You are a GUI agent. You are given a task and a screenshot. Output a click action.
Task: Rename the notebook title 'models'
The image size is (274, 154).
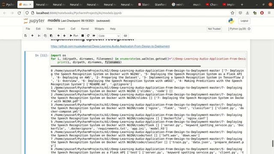pos(54,21)
